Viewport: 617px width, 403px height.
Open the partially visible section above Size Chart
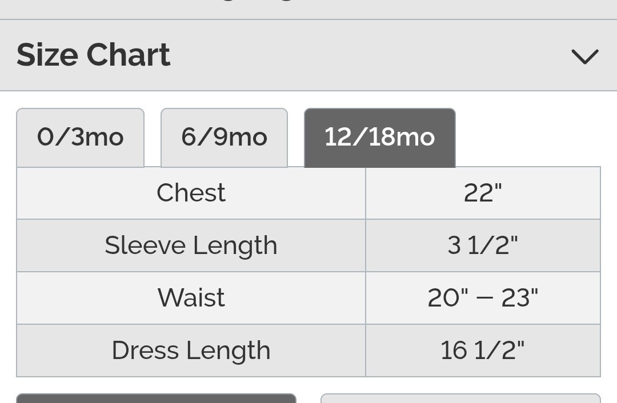point(308,8)
